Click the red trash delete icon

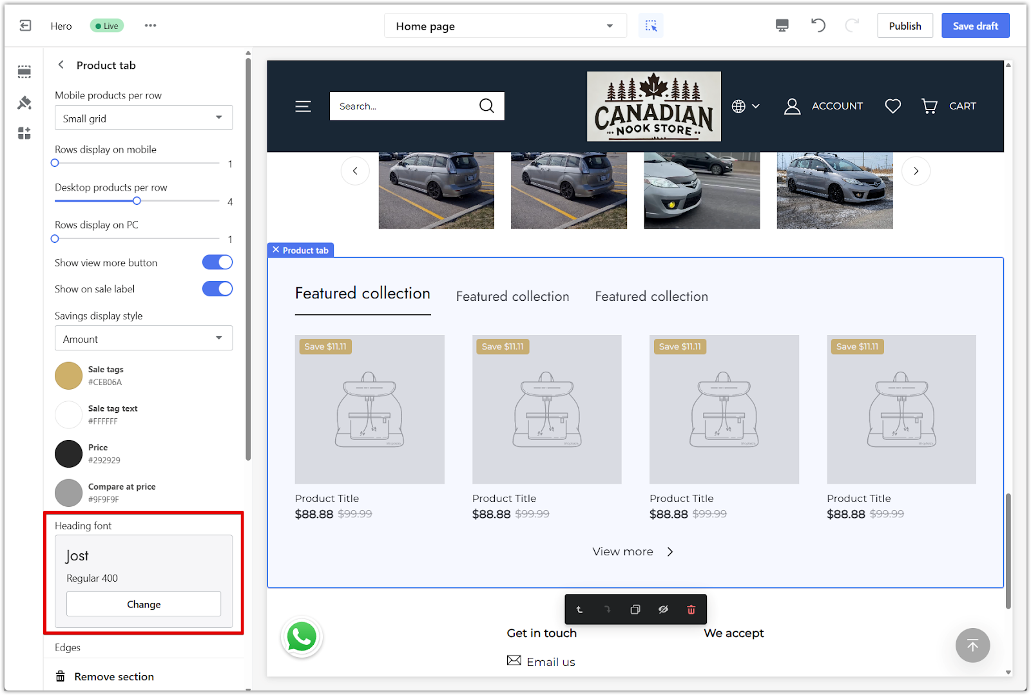[691, 609]
